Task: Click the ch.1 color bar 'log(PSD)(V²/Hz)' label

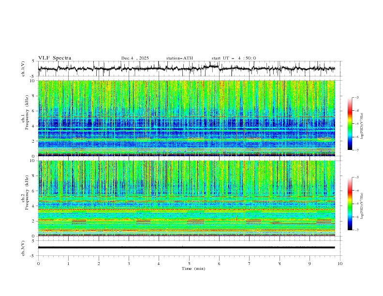Action: click(x=362, y=126)
